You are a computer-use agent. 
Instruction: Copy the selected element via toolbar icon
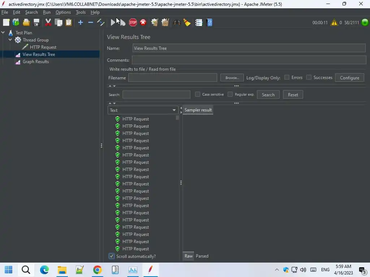click(58, 22)
